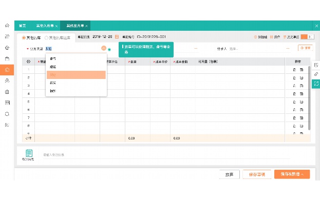This screenshot has height=201, width=320.
Task: Select the 其他出库 radio button
Action: [24, 37]
